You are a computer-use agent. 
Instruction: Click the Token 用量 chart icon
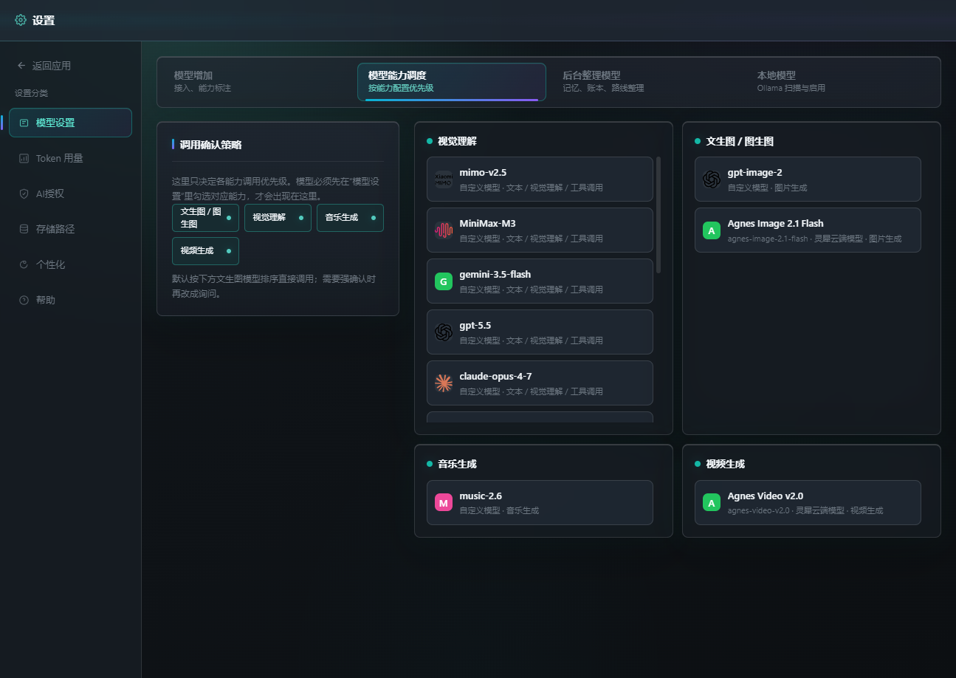point(24,158)
